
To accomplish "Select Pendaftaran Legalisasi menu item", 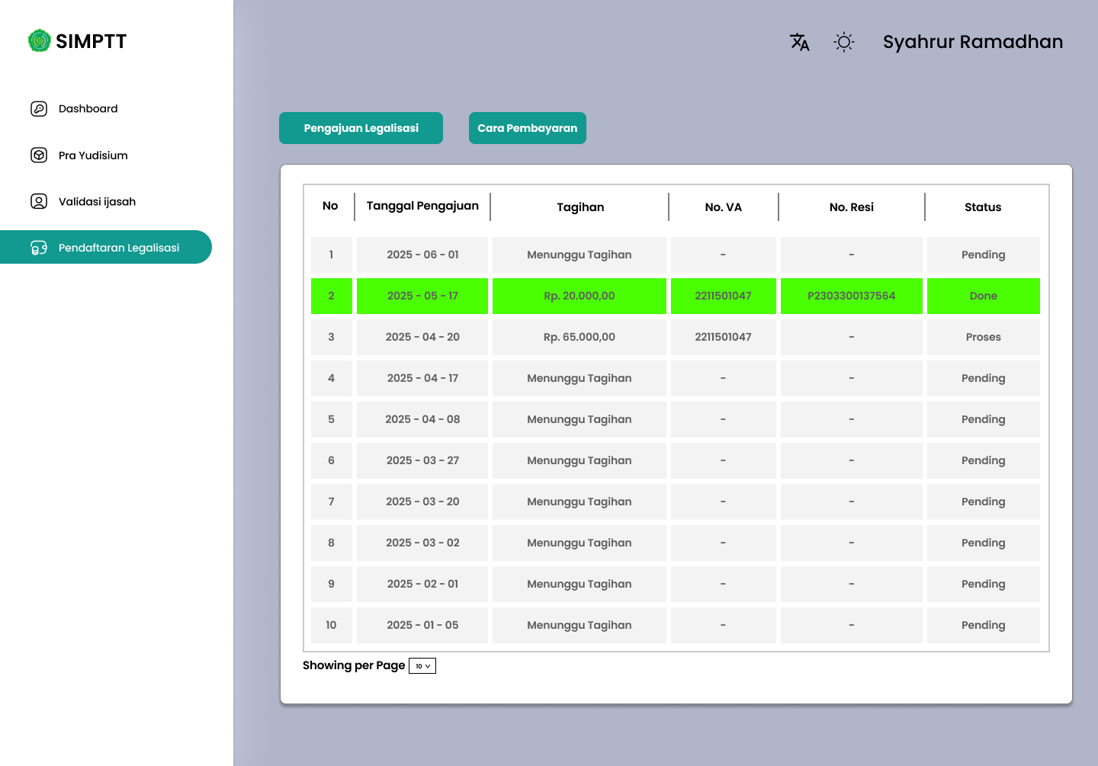I will (x=106, y=247).
